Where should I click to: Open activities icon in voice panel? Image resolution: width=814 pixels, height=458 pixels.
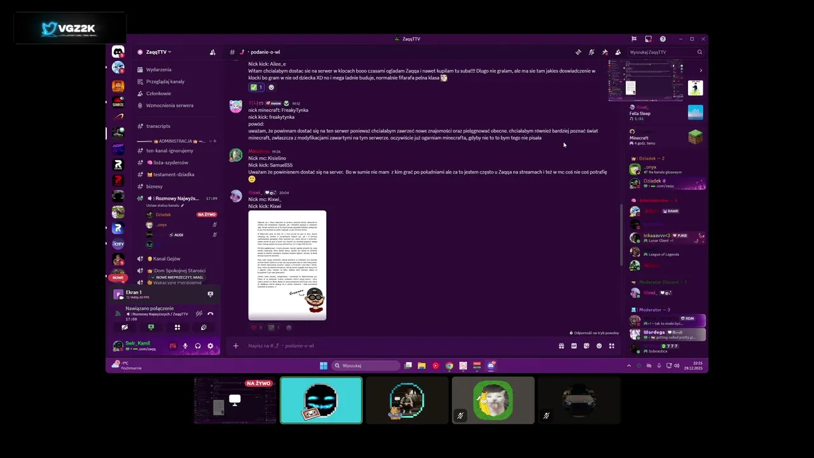[x=177, y=328]
